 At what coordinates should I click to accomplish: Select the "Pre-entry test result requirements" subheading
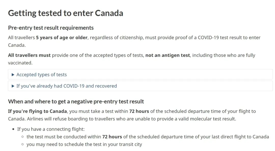tap(51, 28)
